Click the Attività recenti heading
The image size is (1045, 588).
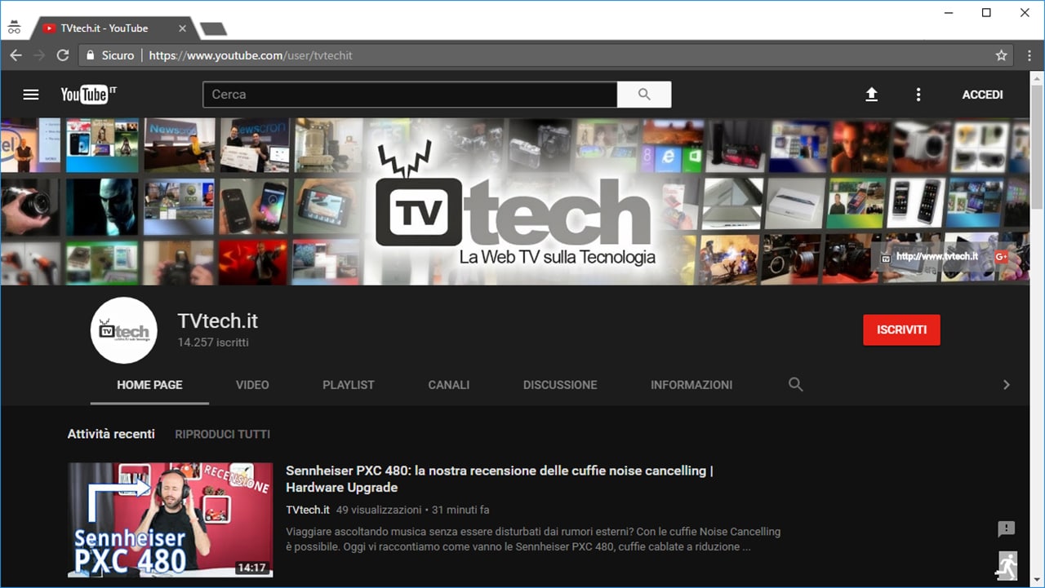111,434
